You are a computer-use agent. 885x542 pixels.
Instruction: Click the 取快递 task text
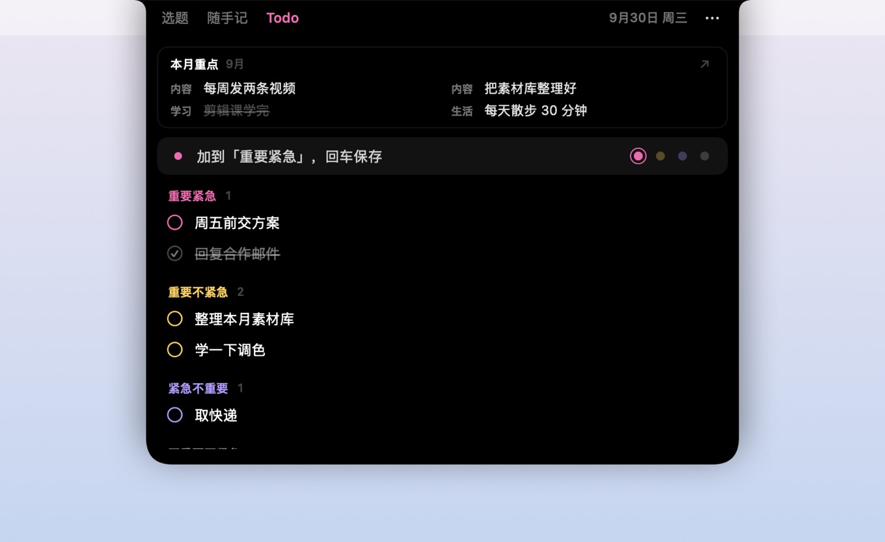click(216, 416)
